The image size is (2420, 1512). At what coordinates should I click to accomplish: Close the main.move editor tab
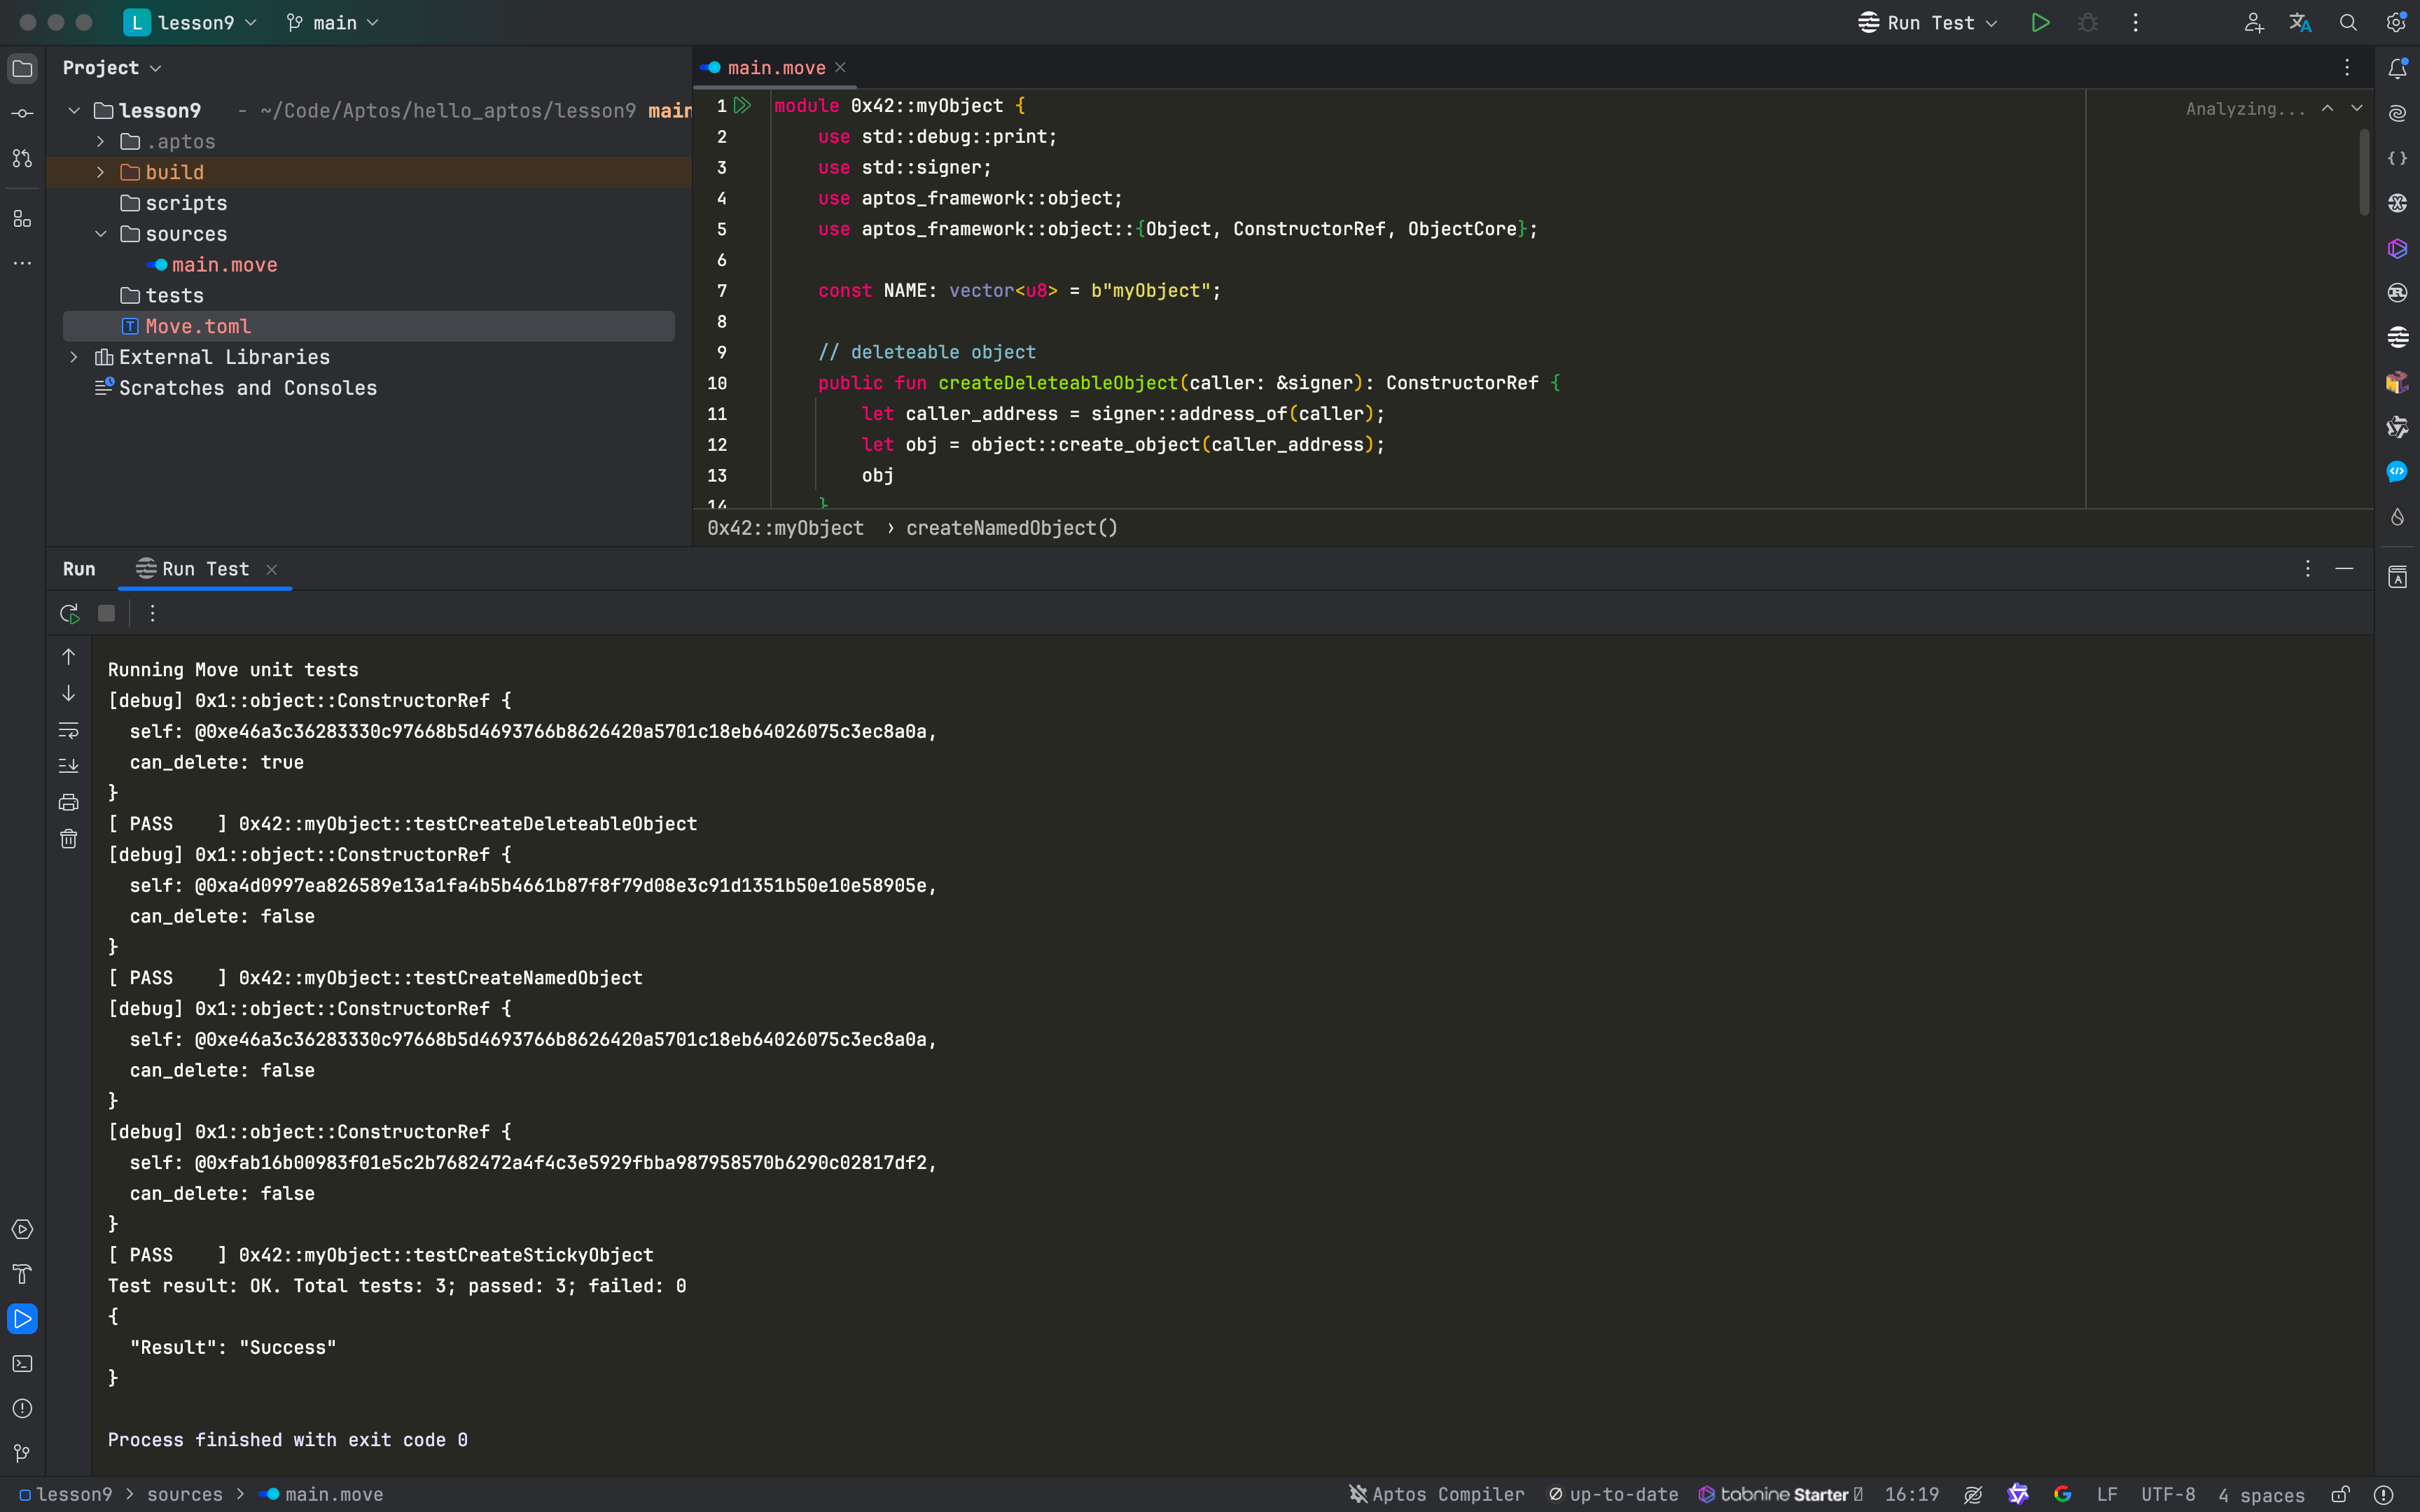coord(841,68)
